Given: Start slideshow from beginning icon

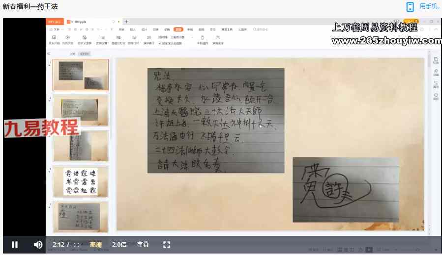Looking at the screenshot, I should click(54, 38).
